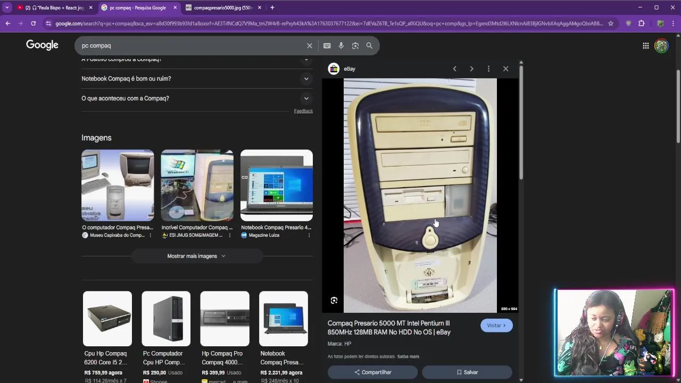Click the 'Imagens' section heading
681x383 pixels.
coord(96,138)
